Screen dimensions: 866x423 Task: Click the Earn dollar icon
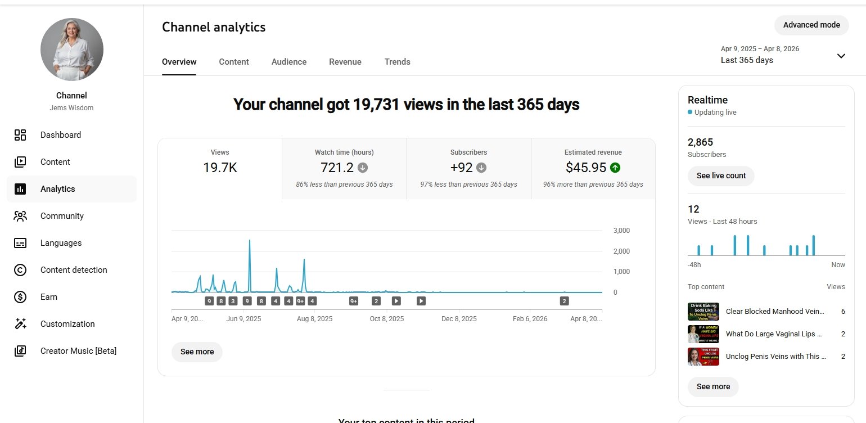click(20, 297)
